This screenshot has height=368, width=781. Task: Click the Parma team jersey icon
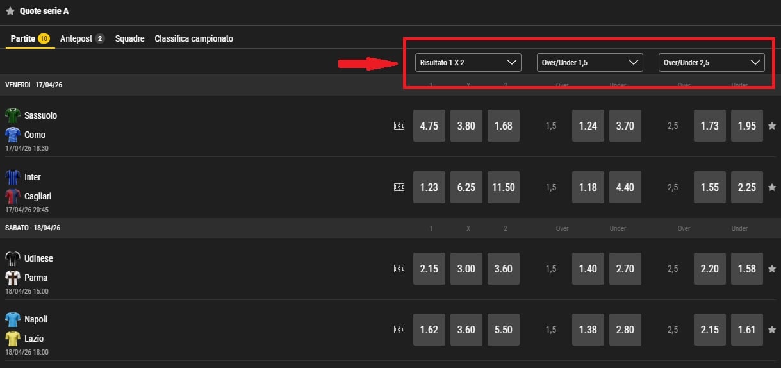point(13,278)
